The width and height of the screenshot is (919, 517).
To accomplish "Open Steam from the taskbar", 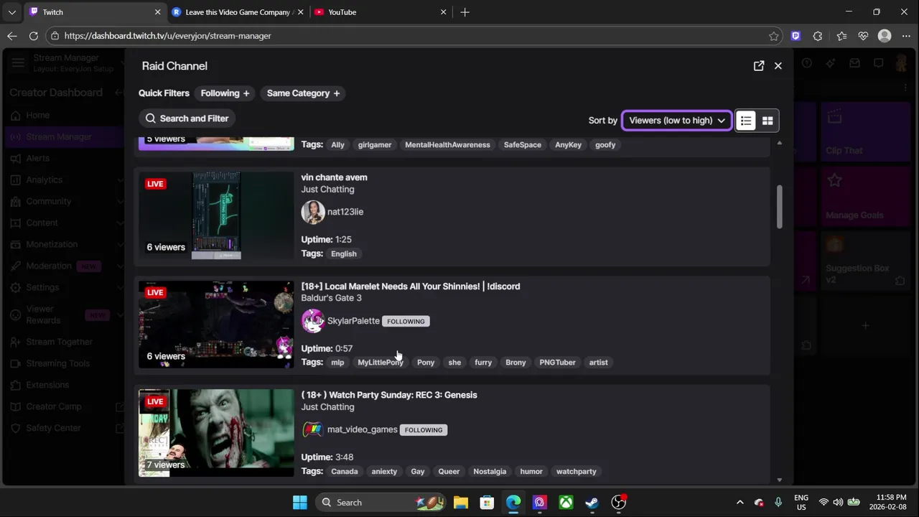I will (x=592, y=503).
